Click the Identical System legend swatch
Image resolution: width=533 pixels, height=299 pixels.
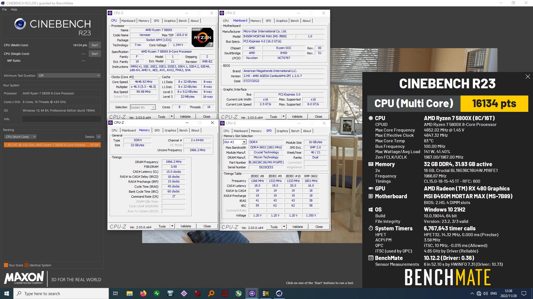point(26,265)
